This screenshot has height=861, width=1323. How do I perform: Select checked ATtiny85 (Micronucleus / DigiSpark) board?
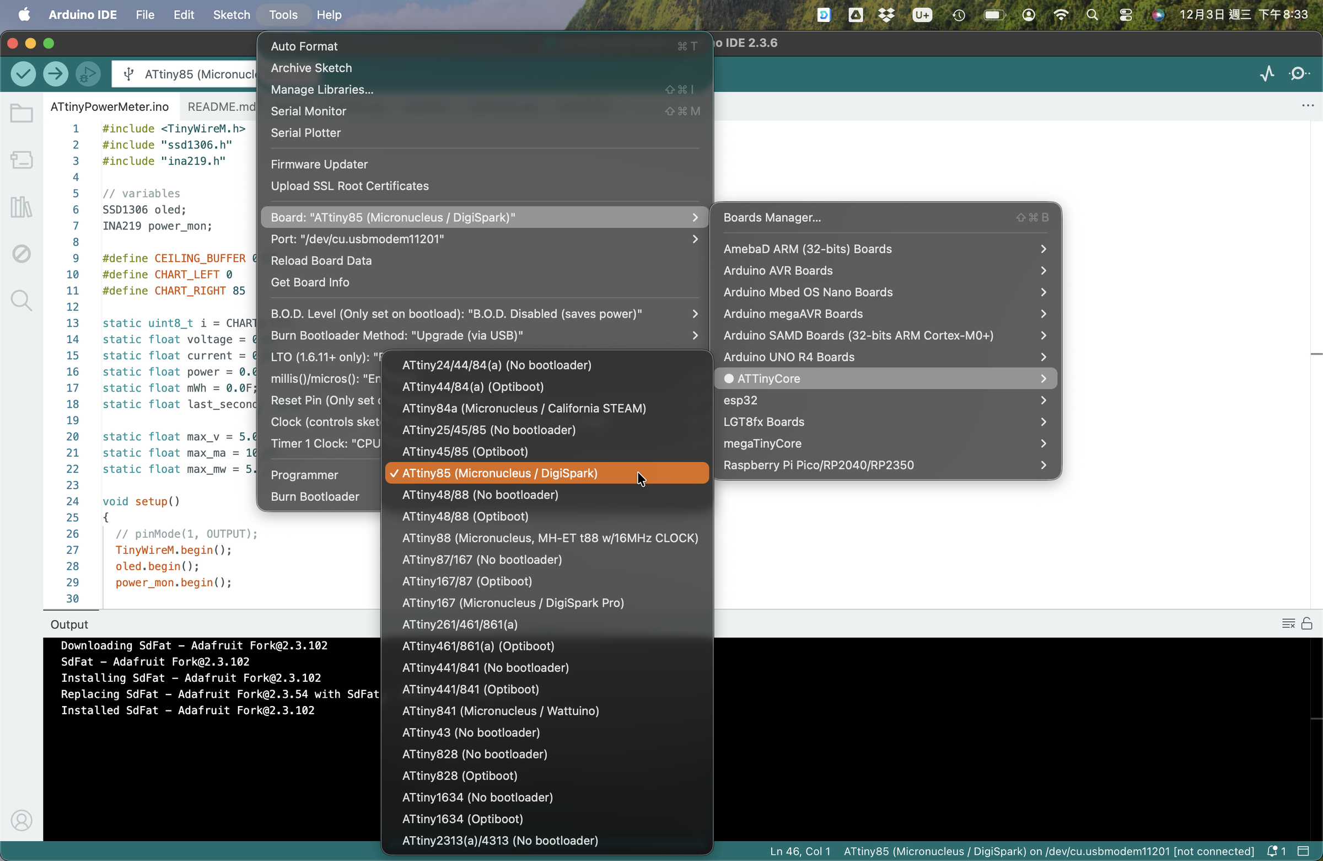(499, 473)
